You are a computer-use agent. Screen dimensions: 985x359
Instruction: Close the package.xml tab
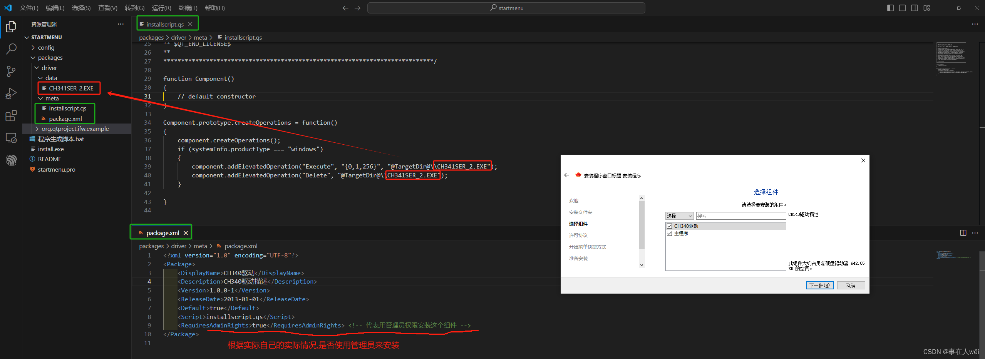tap(186, 233)
